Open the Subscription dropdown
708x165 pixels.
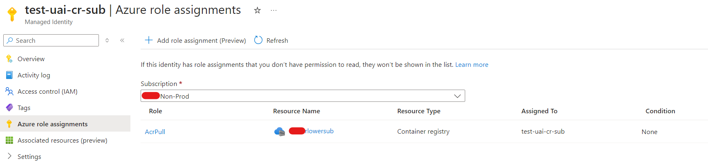[x=303, y=96]
